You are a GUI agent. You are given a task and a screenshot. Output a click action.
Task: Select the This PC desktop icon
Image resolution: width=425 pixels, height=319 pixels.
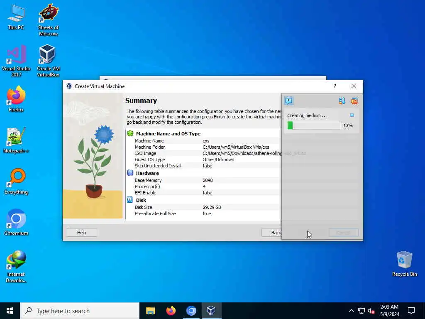point(16,17)
